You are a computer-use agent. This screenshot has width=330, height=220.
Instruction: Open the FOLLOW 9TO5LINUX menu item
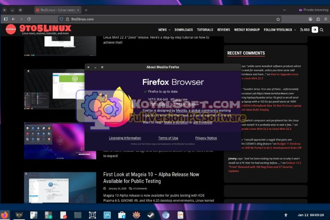click(x=278, y=30)
